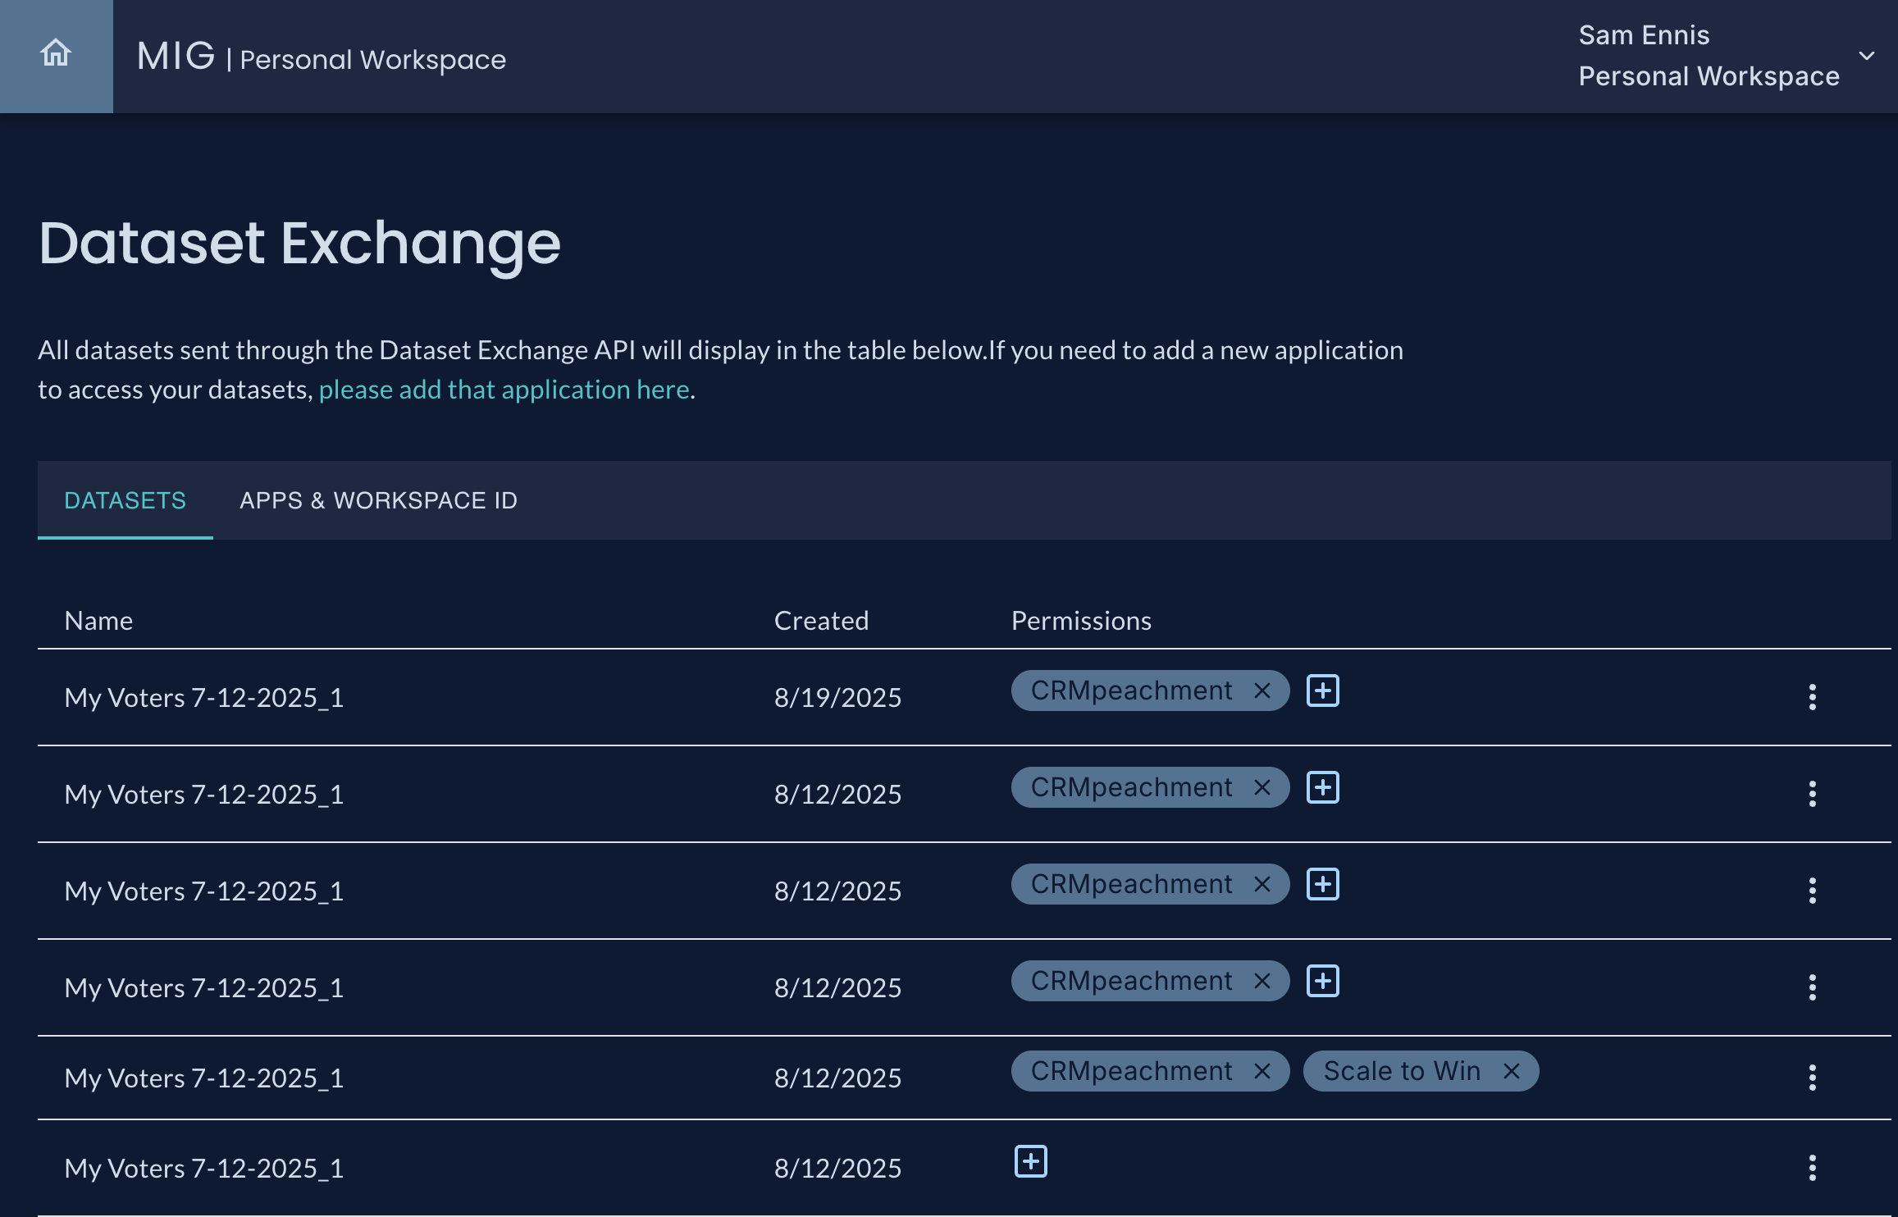
Task: Remove the CRMpeachment chip in the second row
Action: [x=1262, y=787]
